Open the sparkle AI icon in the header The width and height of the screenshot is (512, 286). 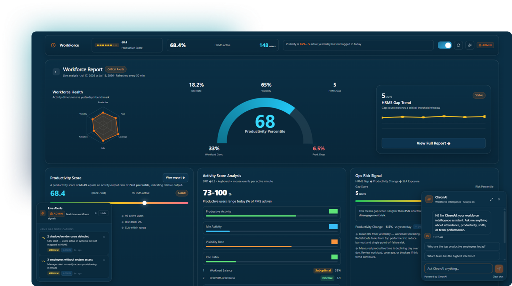click(x=470, y=45)
